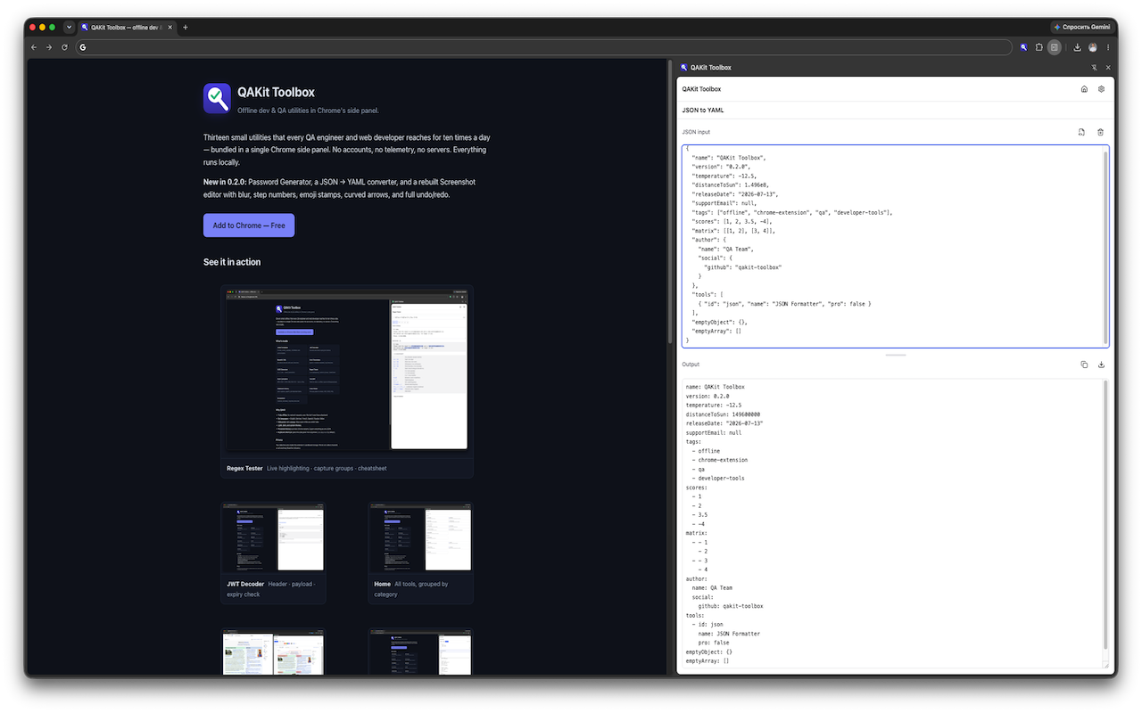Click the JSON to YAML heading
Image resolution: width=1142 pixels, height=713 pixels.
(x=703, y=111)
